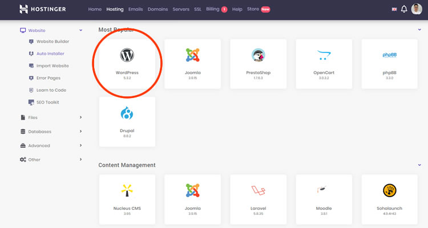Screen dimensions: 428x228
Task: Click the Website monitor icon
Action: 23,30
